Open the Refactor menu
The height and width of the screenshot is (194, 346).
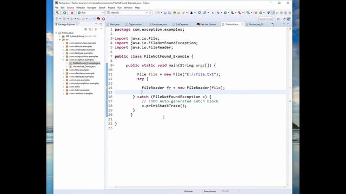pos(81,8)
